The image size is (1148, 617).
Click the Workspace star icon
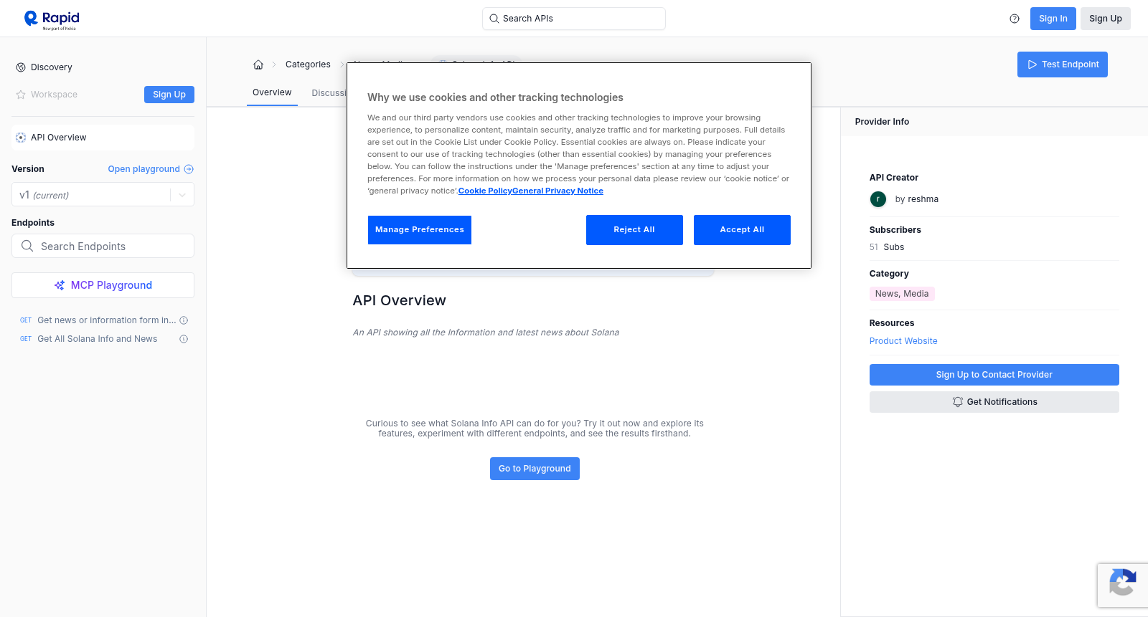(x=21, y=95)
